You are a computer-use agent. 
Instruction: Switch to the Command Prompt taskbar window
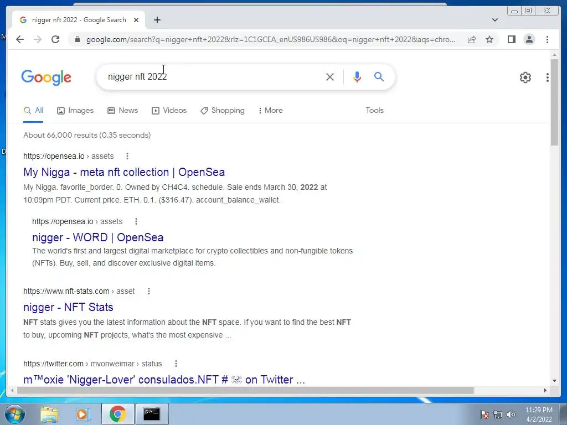pyautogui.click(x=152, y=414)
